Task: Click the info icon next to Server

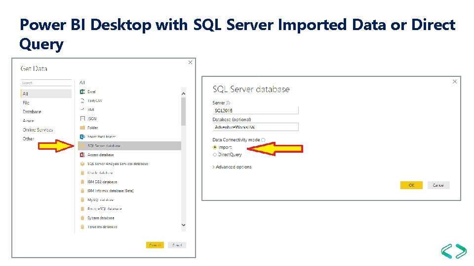Action: [228, 103]
